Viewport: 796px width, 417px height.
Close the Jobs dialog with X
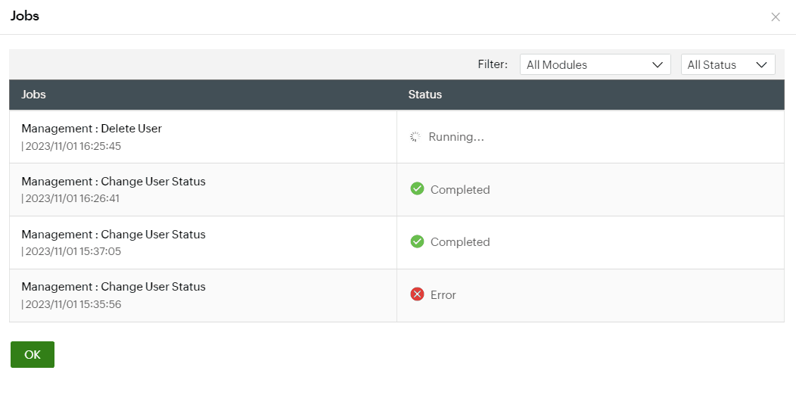coord(776,17)
